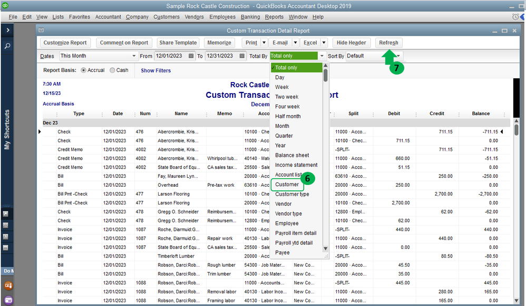The width and height of the screenshot is (526, 306).
Task: Expand the Print button dropdown arrow
Action: [264, 43]
